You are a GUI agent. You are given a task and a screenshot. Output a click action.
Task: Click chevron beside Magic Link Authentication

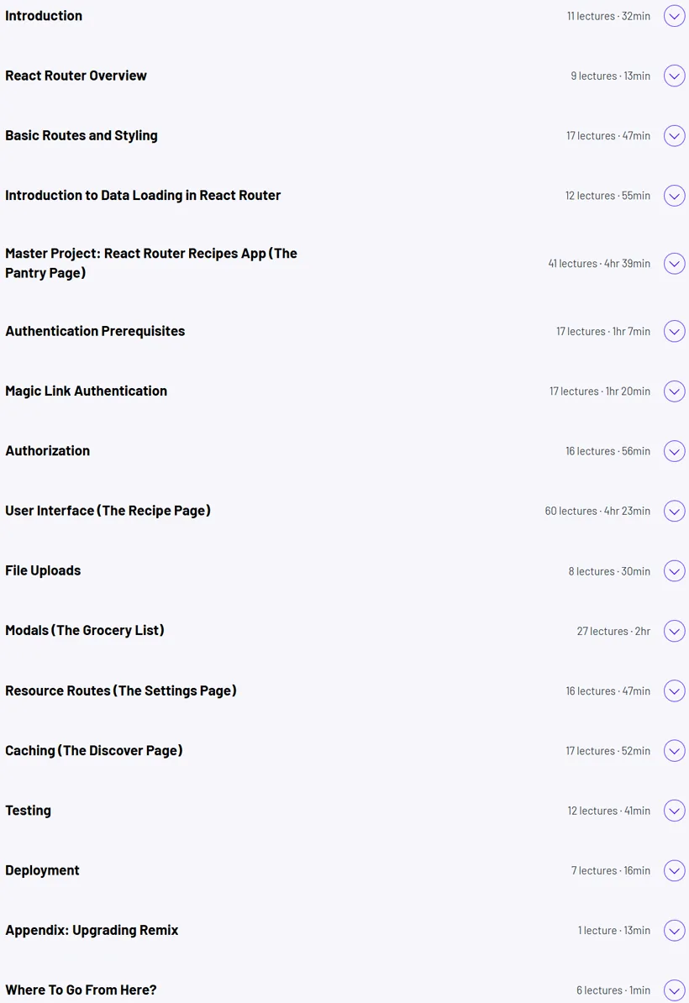674,391
